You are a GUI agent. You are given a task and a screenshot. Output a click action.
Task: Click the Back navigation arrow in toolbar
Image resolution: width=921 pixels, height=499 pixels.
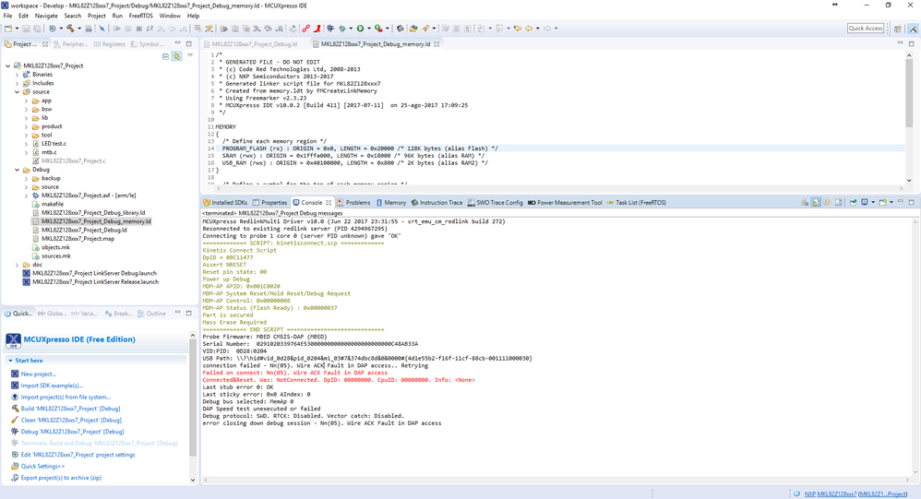click(529, 29)
